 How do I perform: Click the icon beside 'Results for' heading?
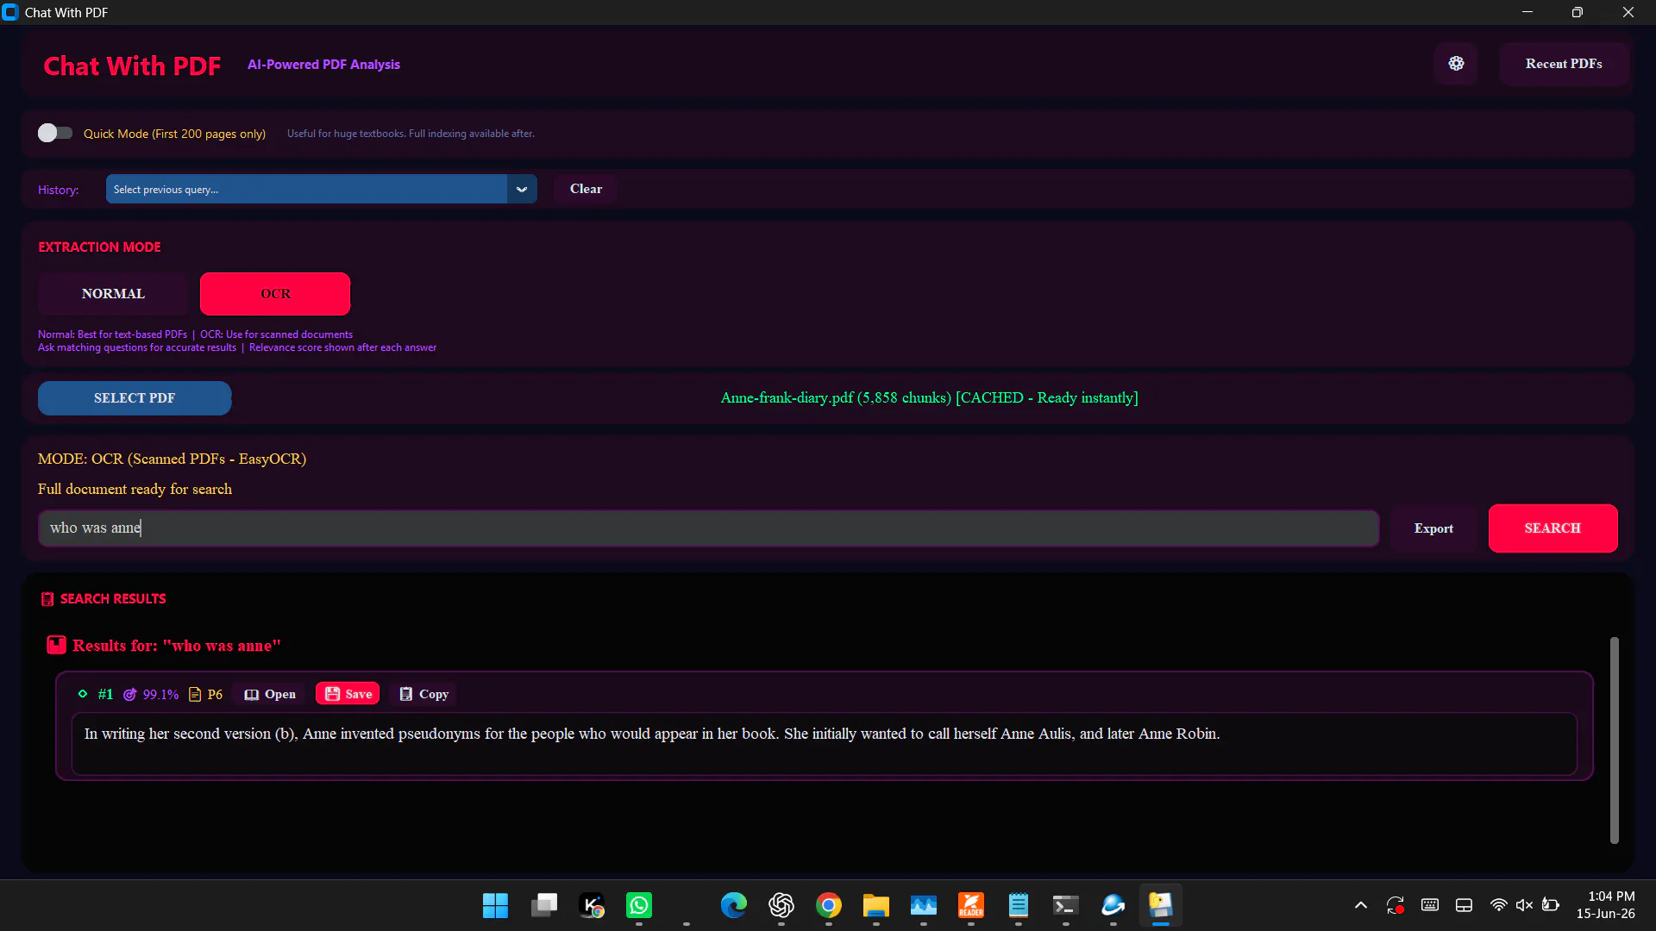57,645
